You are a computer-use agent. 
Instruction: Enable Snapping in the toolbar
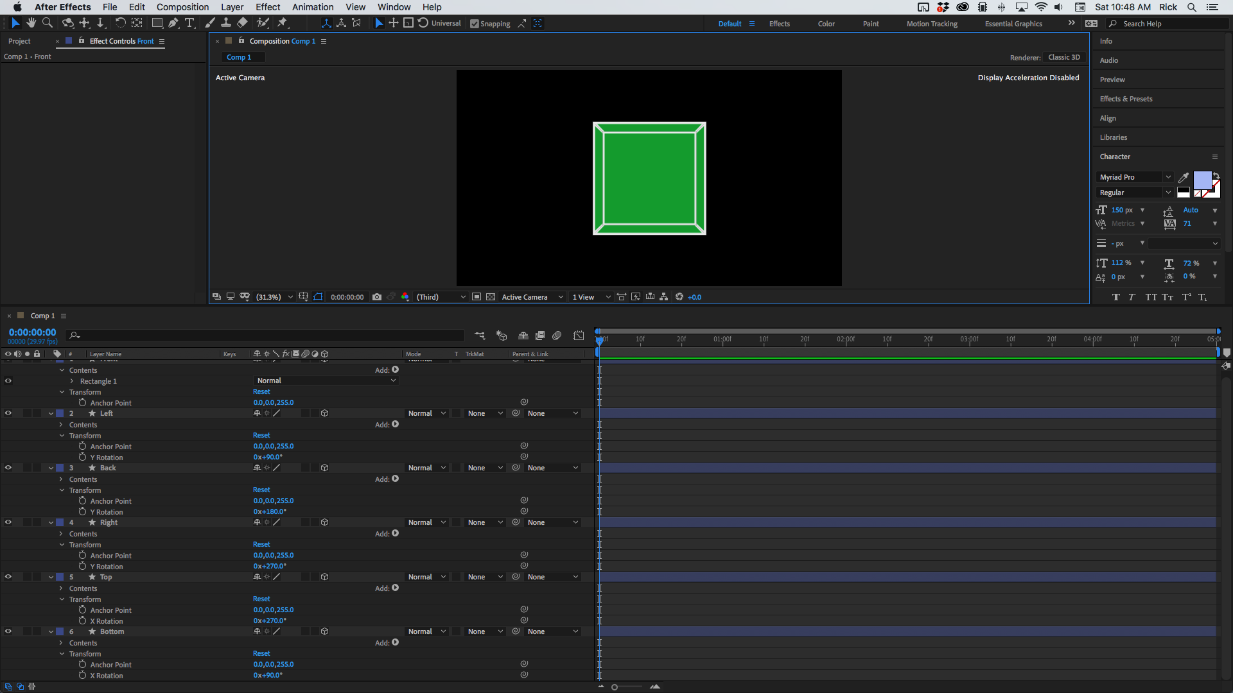point(473,24)
